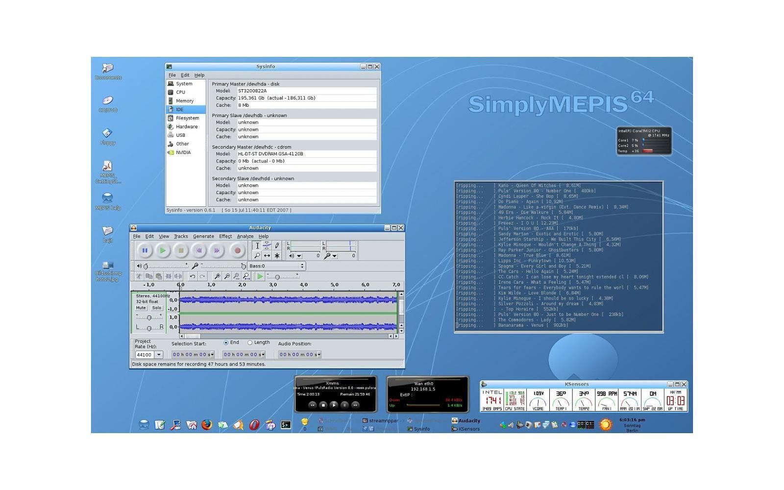Start recording with the Record button
This screenshot has height=490, width=784.
point(238,250)
